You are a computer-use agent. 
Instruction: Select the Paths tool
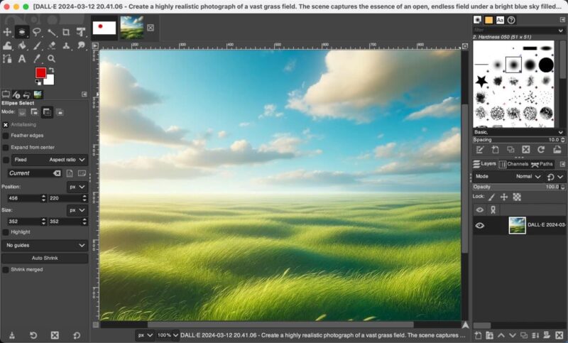7,58
